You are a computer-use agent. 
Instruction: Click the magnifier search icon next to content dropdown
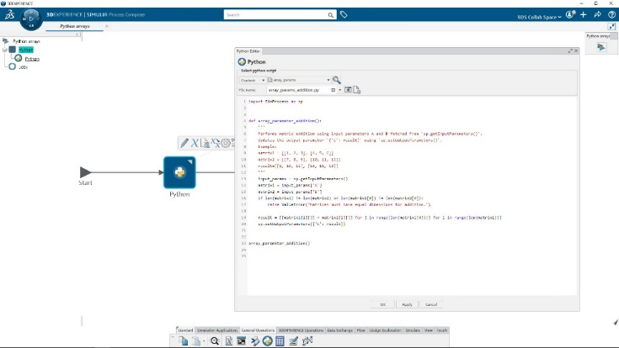click(x=337, y=80)
